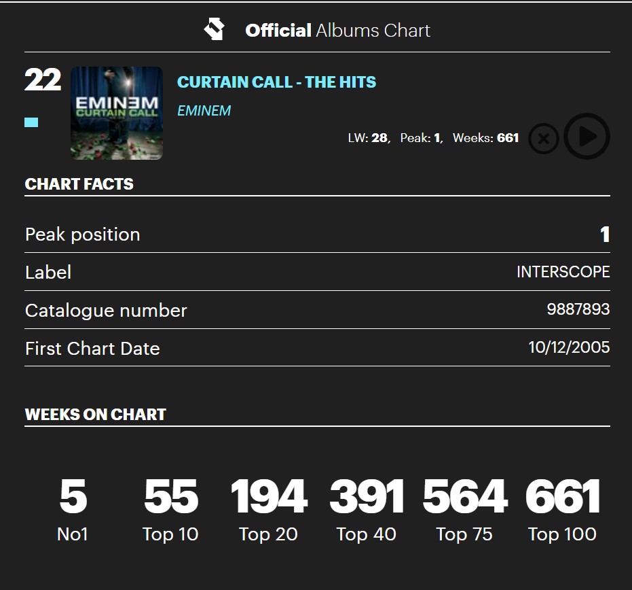Screen dimensions: 632x590
Task: Click the Official Charts logo icon
Action: point(214,30)
